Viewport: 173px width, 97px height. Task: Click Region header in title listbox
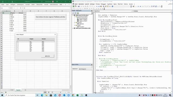coord(31,39)
